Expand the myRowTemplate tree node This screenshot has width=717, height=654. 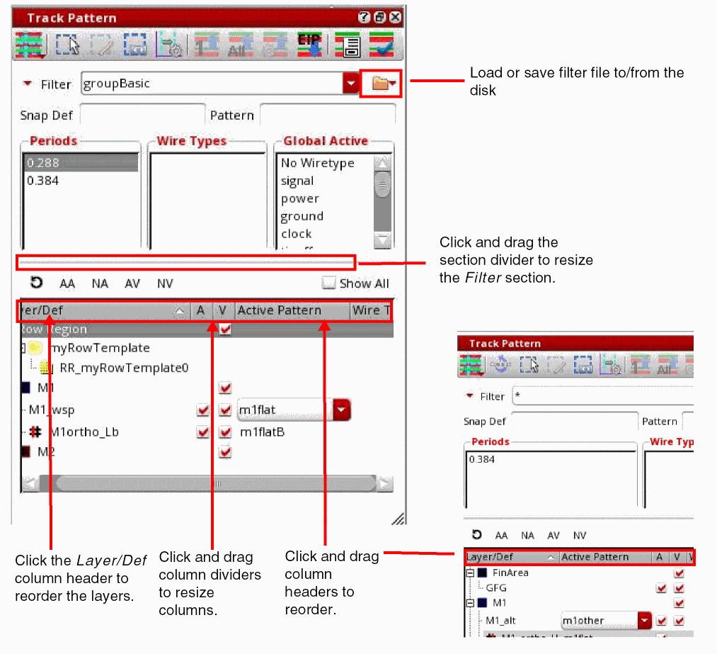click(x=23, y=348)
